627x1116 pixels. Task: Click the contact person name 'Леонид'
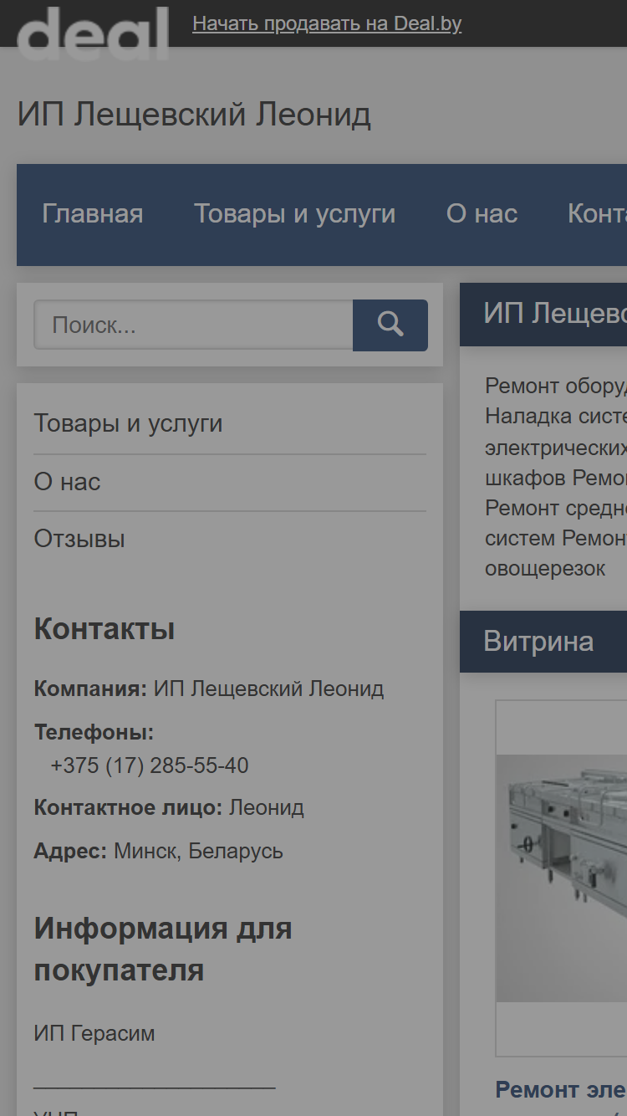pyautogui.click(x=267, y=808)
